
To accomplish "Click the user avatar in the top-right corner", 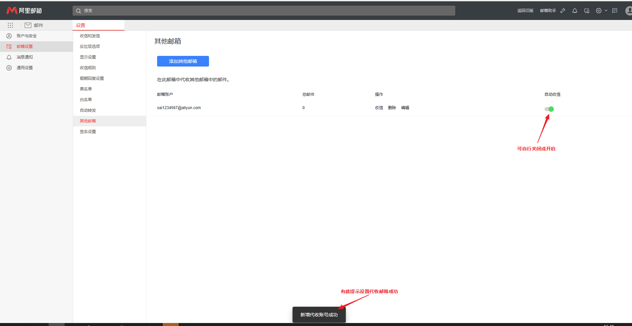I will [x=628, y=11].
